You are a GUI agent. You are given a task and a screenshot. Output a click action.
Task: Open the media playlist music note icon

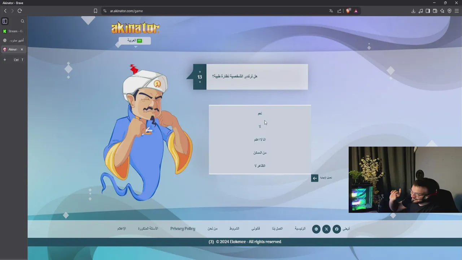pos(420,11)
